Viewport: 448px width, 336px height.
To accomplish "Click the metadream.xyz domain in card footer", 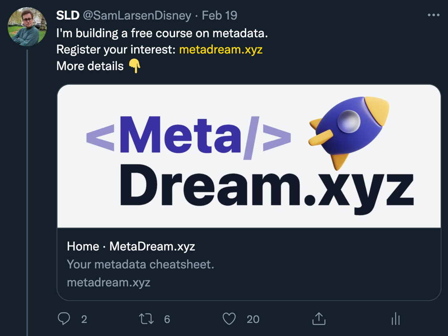I will [108, 282].
